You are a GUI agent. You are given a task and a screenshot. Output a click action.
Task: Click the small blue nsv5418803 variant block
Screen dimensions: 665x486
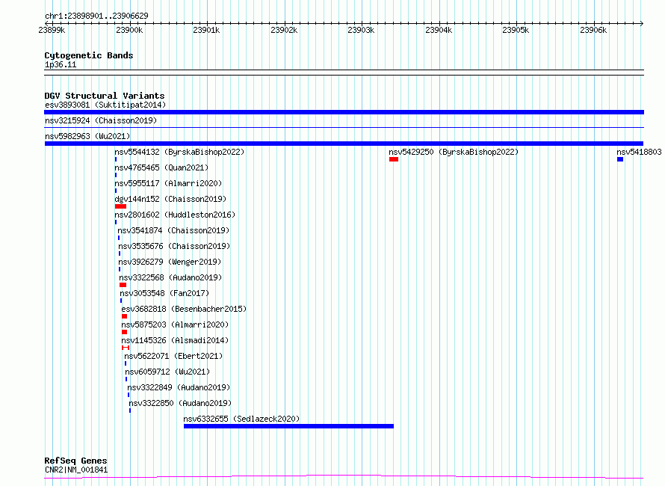(x=620, y=159)
